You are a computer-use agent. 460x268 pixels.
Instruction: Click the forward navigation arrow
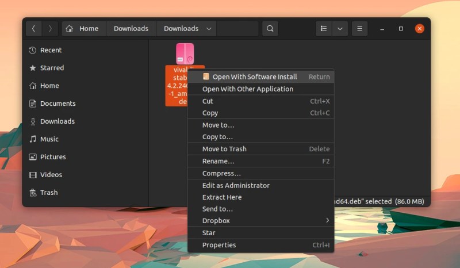pos(50,29)
